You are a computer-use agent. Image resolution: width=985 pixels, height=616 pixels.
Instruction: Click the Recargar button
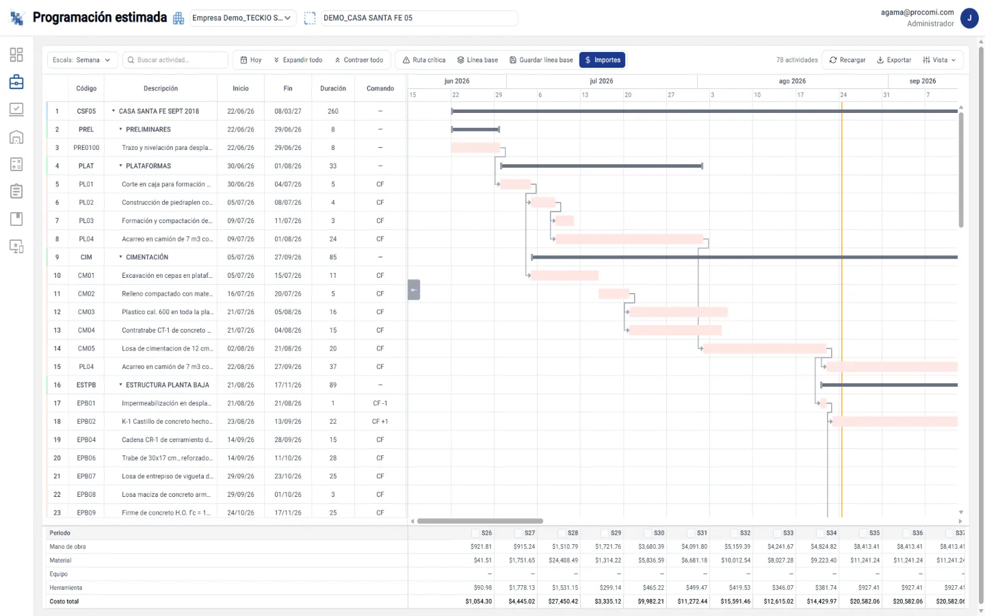[x=848, y=60]
